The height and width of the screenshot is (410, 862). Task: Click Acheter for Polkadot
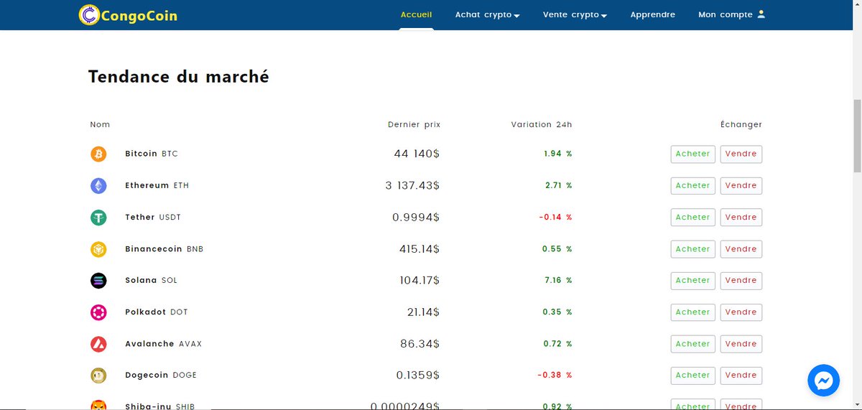coord(693,312)
